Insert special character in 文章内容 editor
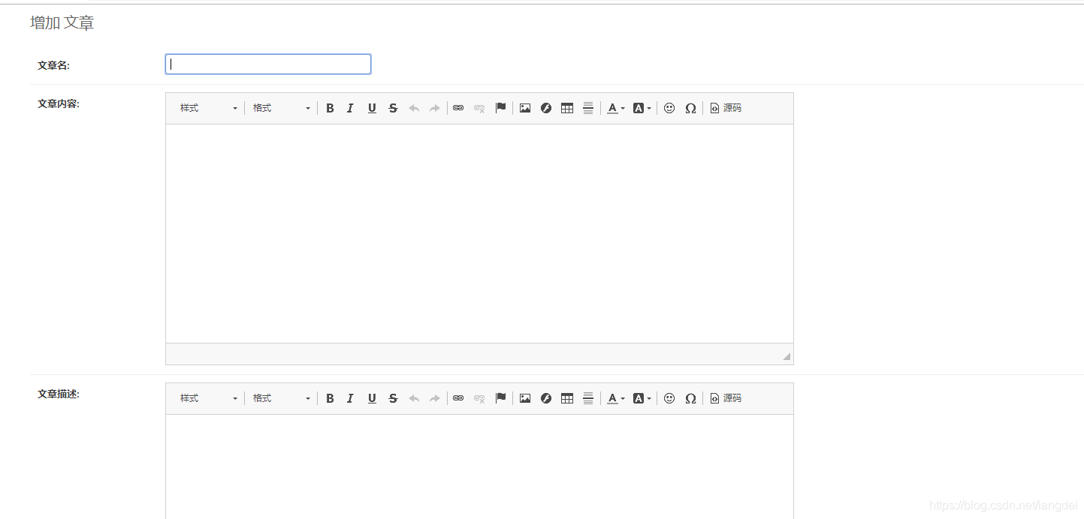Image resolution: width=1084 pixels, height=519 pixels. point(690,108)
